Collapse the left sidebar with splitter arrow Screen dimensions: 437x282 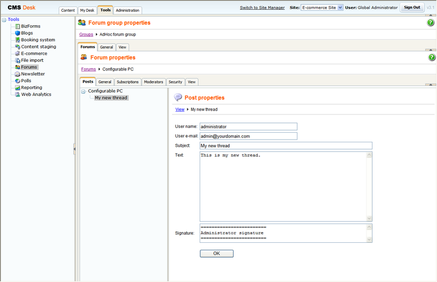(74, 149)
